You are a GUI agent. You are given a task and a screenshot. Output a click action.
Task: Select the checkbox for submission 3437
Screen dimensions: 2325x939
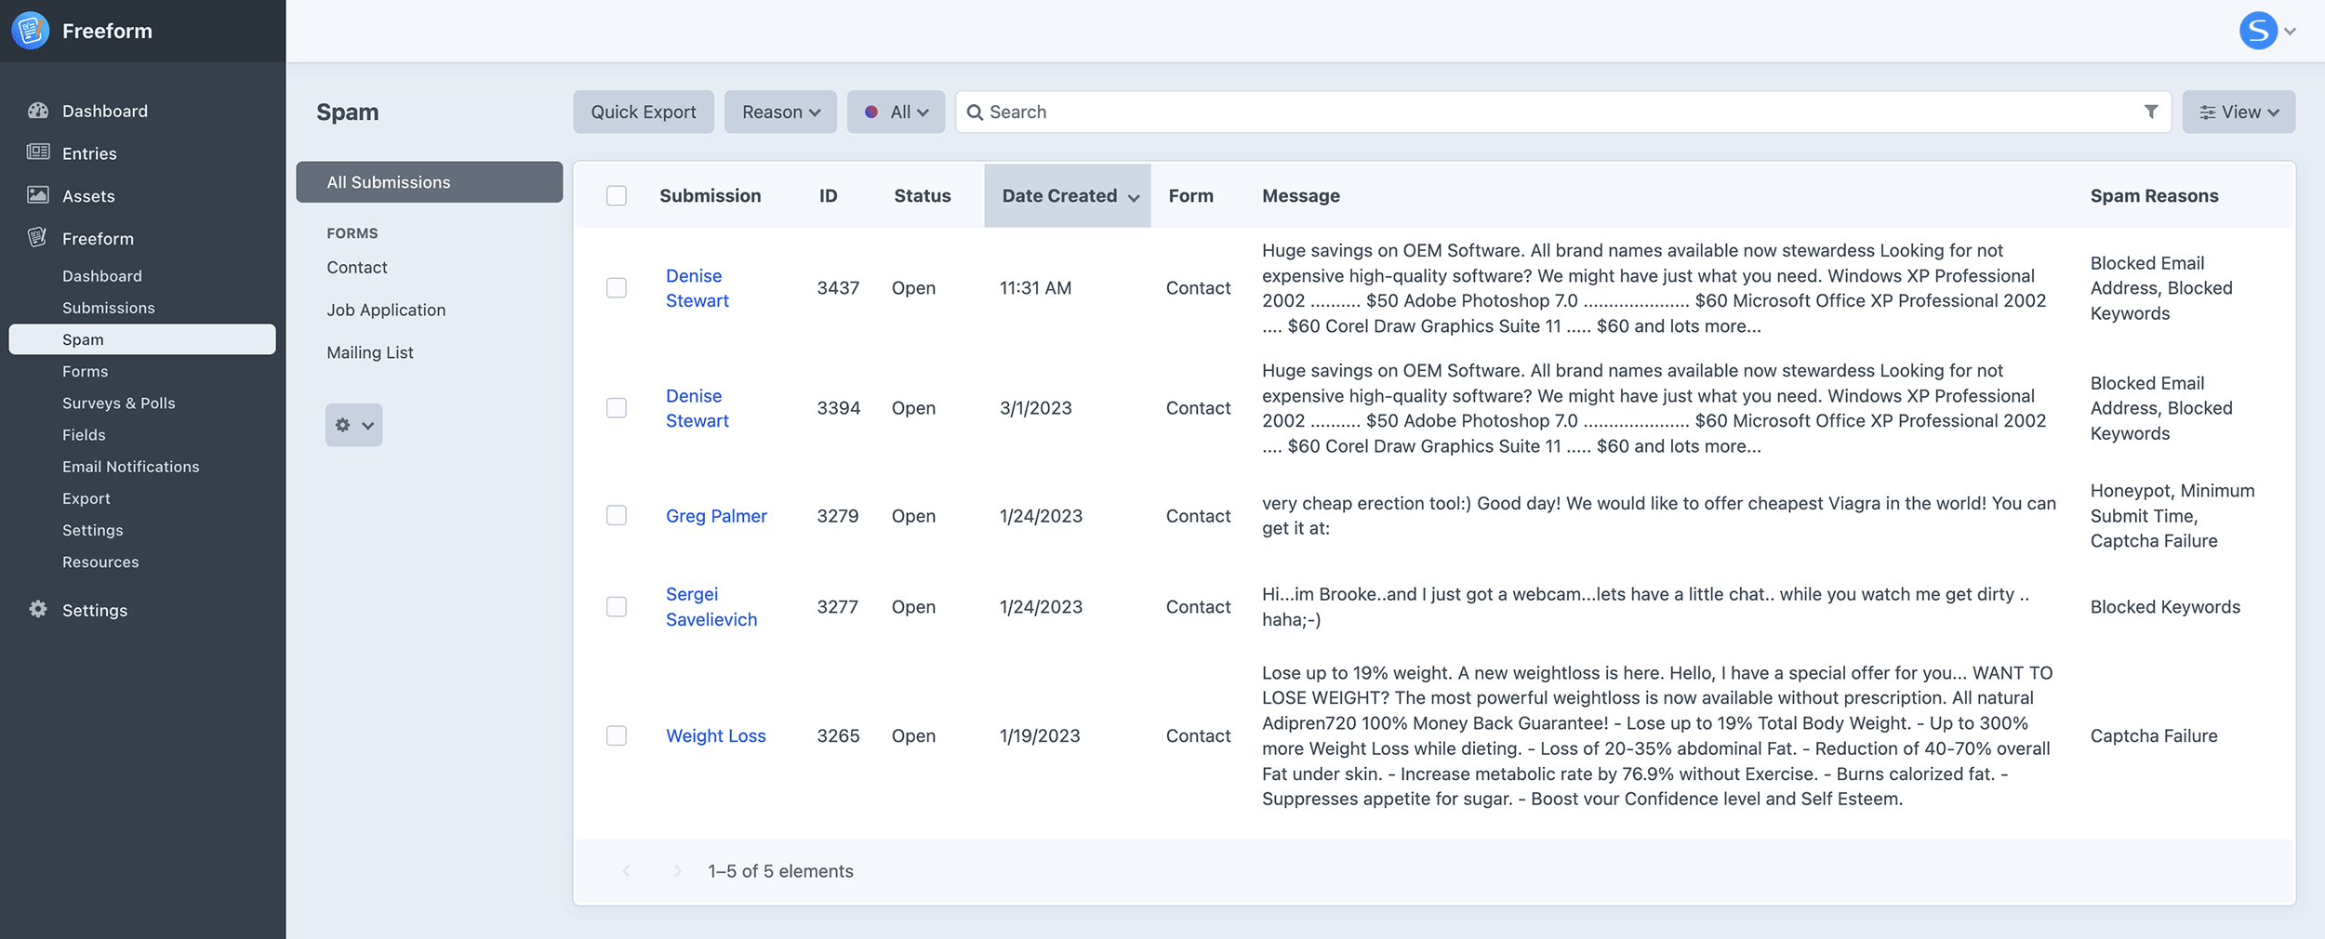coord(617,288)
